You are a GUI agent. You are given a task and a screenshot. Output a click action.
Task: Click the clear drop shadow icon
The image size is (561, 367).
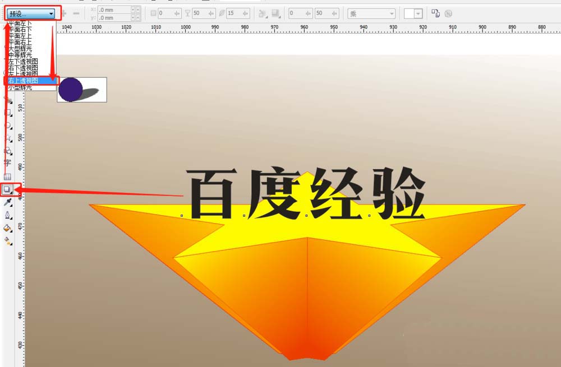448,13
